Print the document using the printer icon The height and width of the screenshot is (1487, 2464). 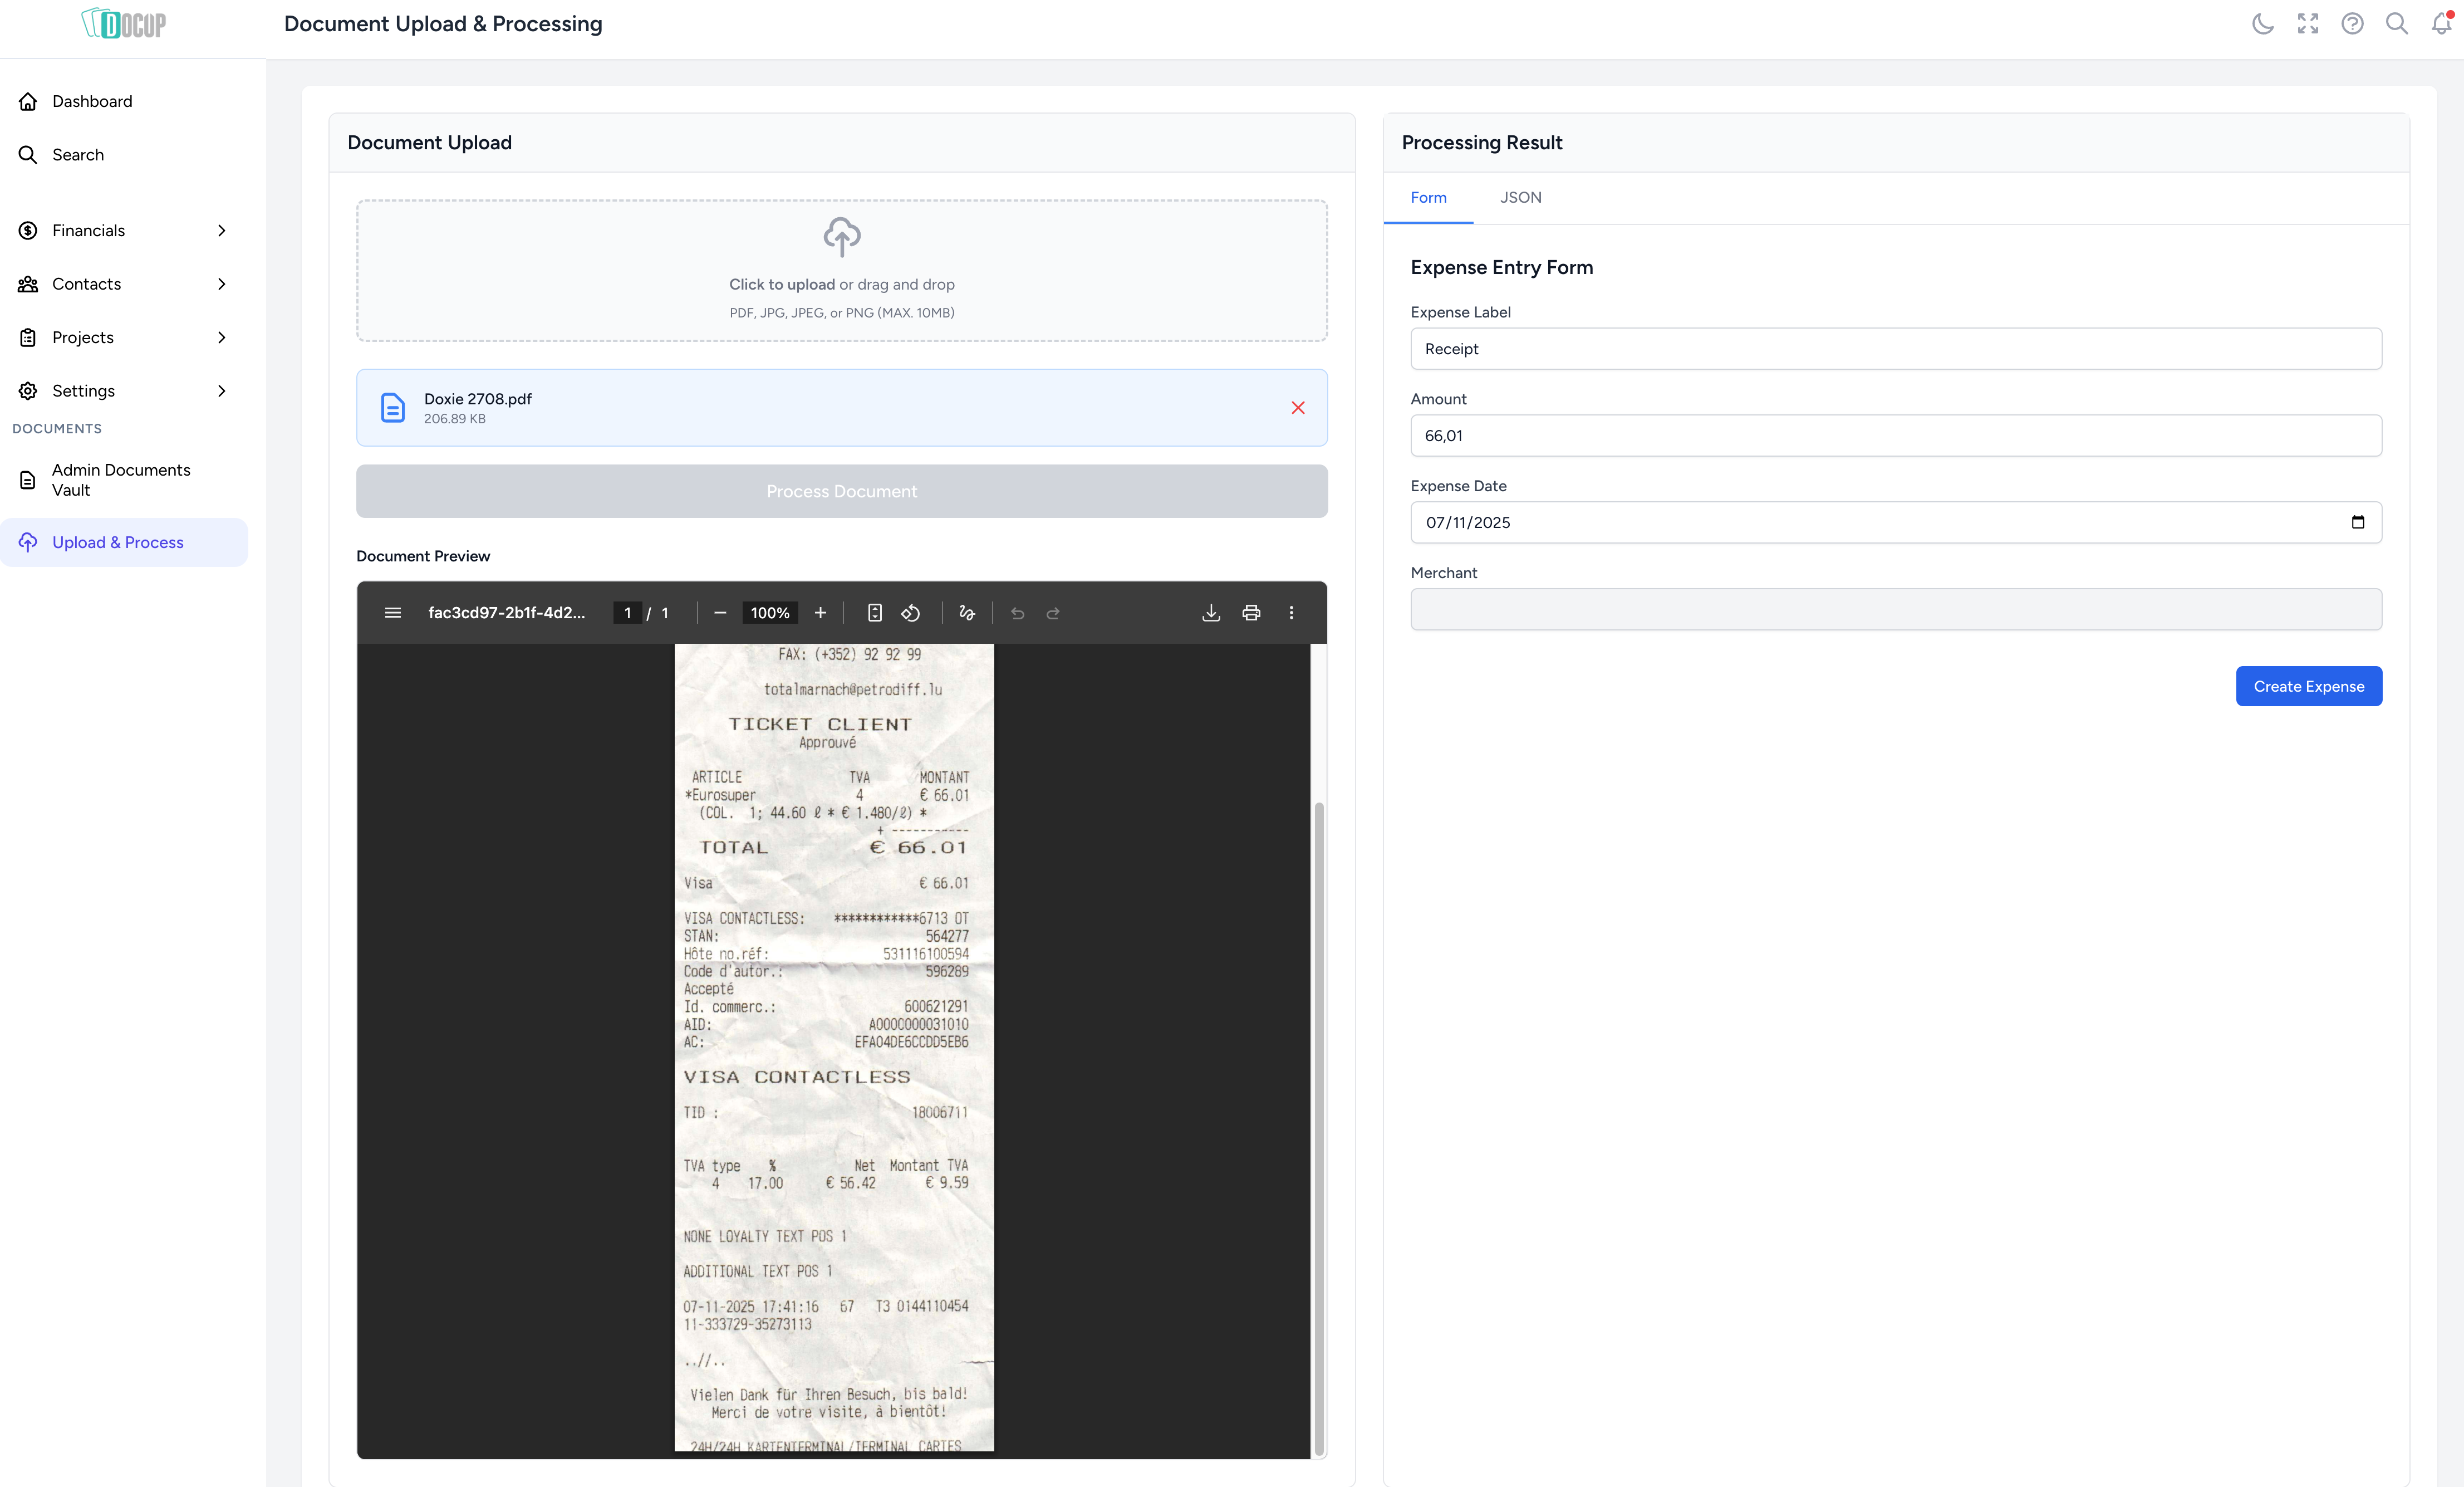coord(1251,613)
